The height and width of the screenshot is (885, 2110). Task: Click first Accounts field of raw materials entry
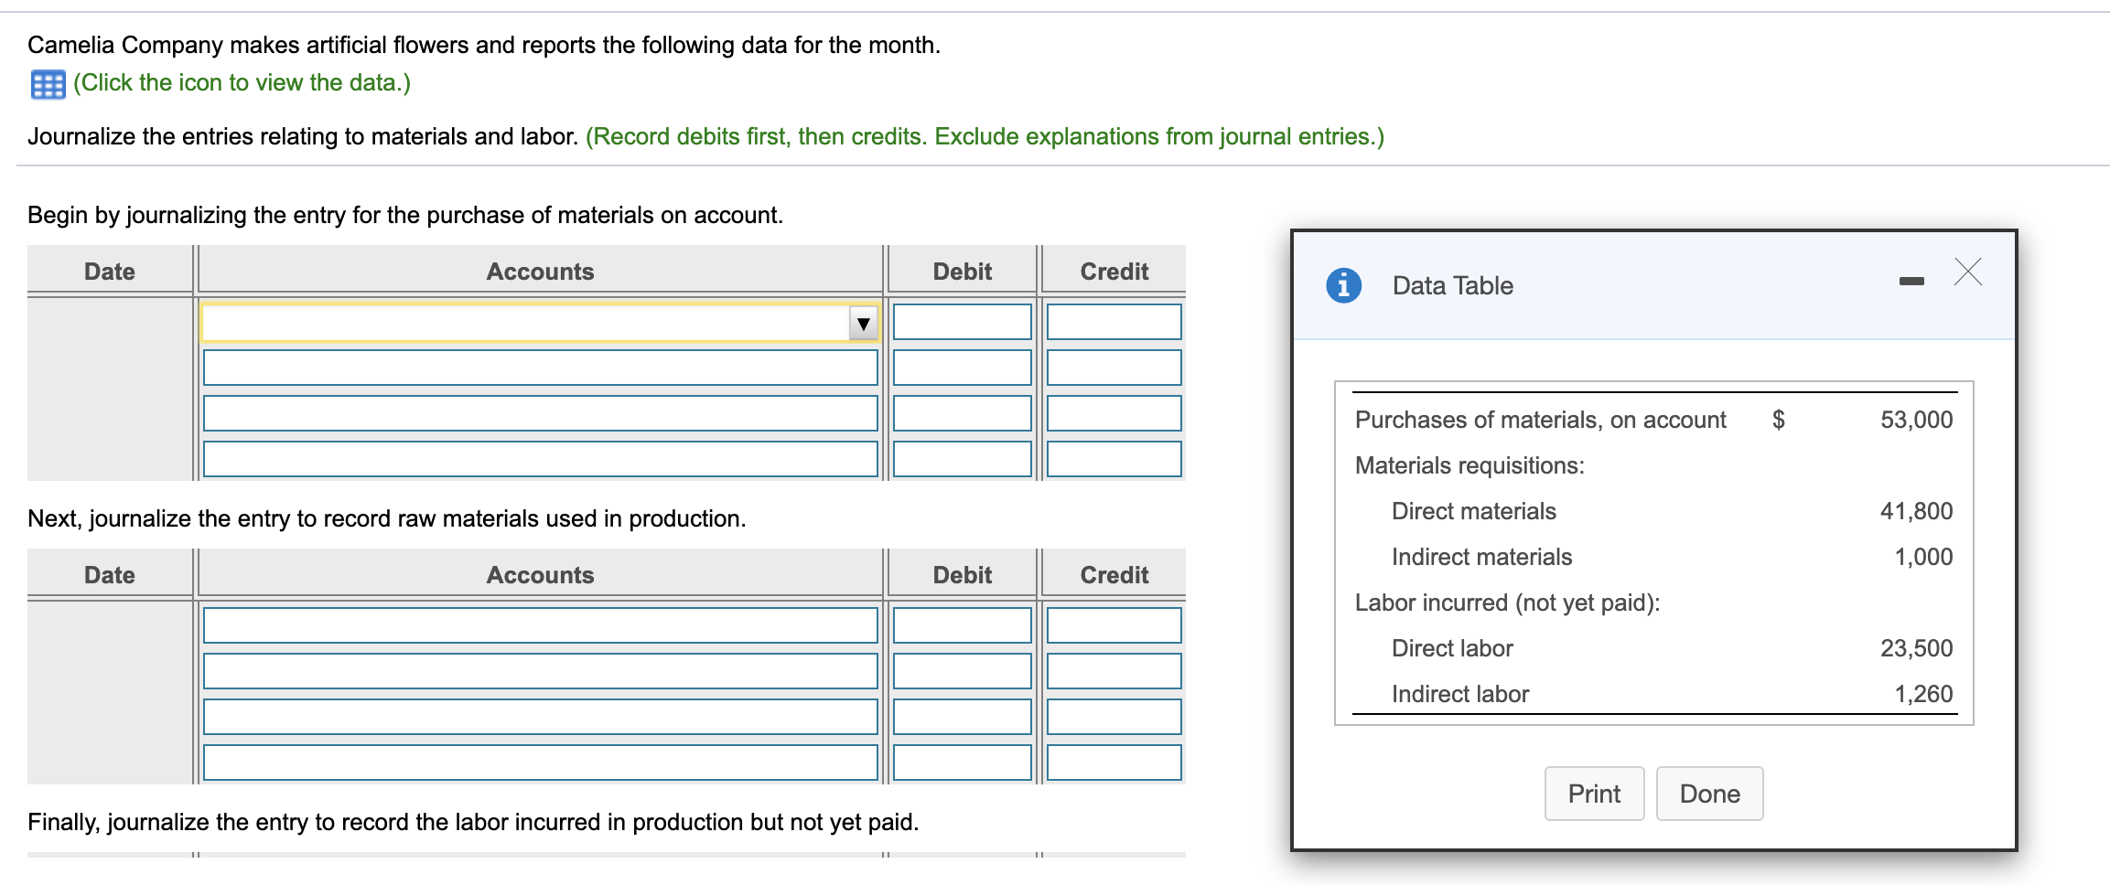click(x=540, y=626)
